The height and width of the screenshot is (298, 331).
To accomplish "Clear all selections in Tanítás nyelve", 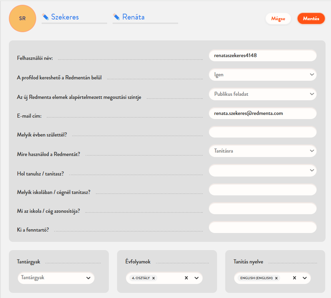I will click(x=294, y=278).
